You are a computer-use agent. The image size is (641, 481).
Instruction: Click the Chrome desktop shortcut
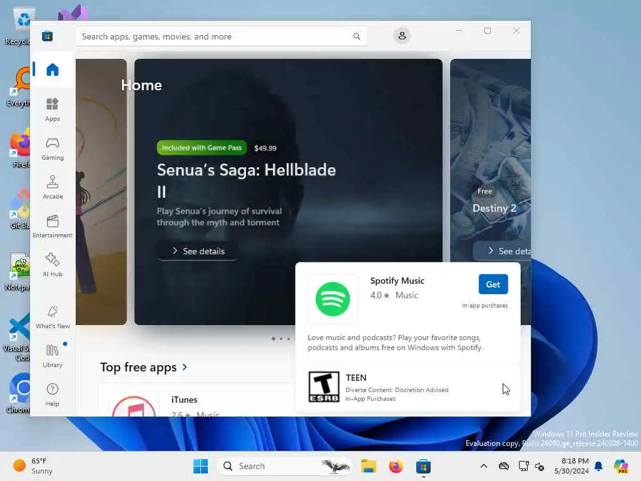coord(18,393)
